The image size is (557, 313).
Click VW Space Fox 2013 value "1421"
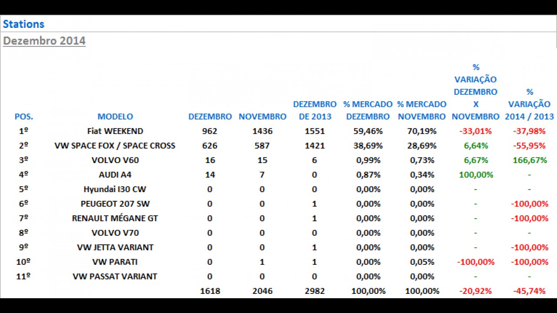pos(315,146)
